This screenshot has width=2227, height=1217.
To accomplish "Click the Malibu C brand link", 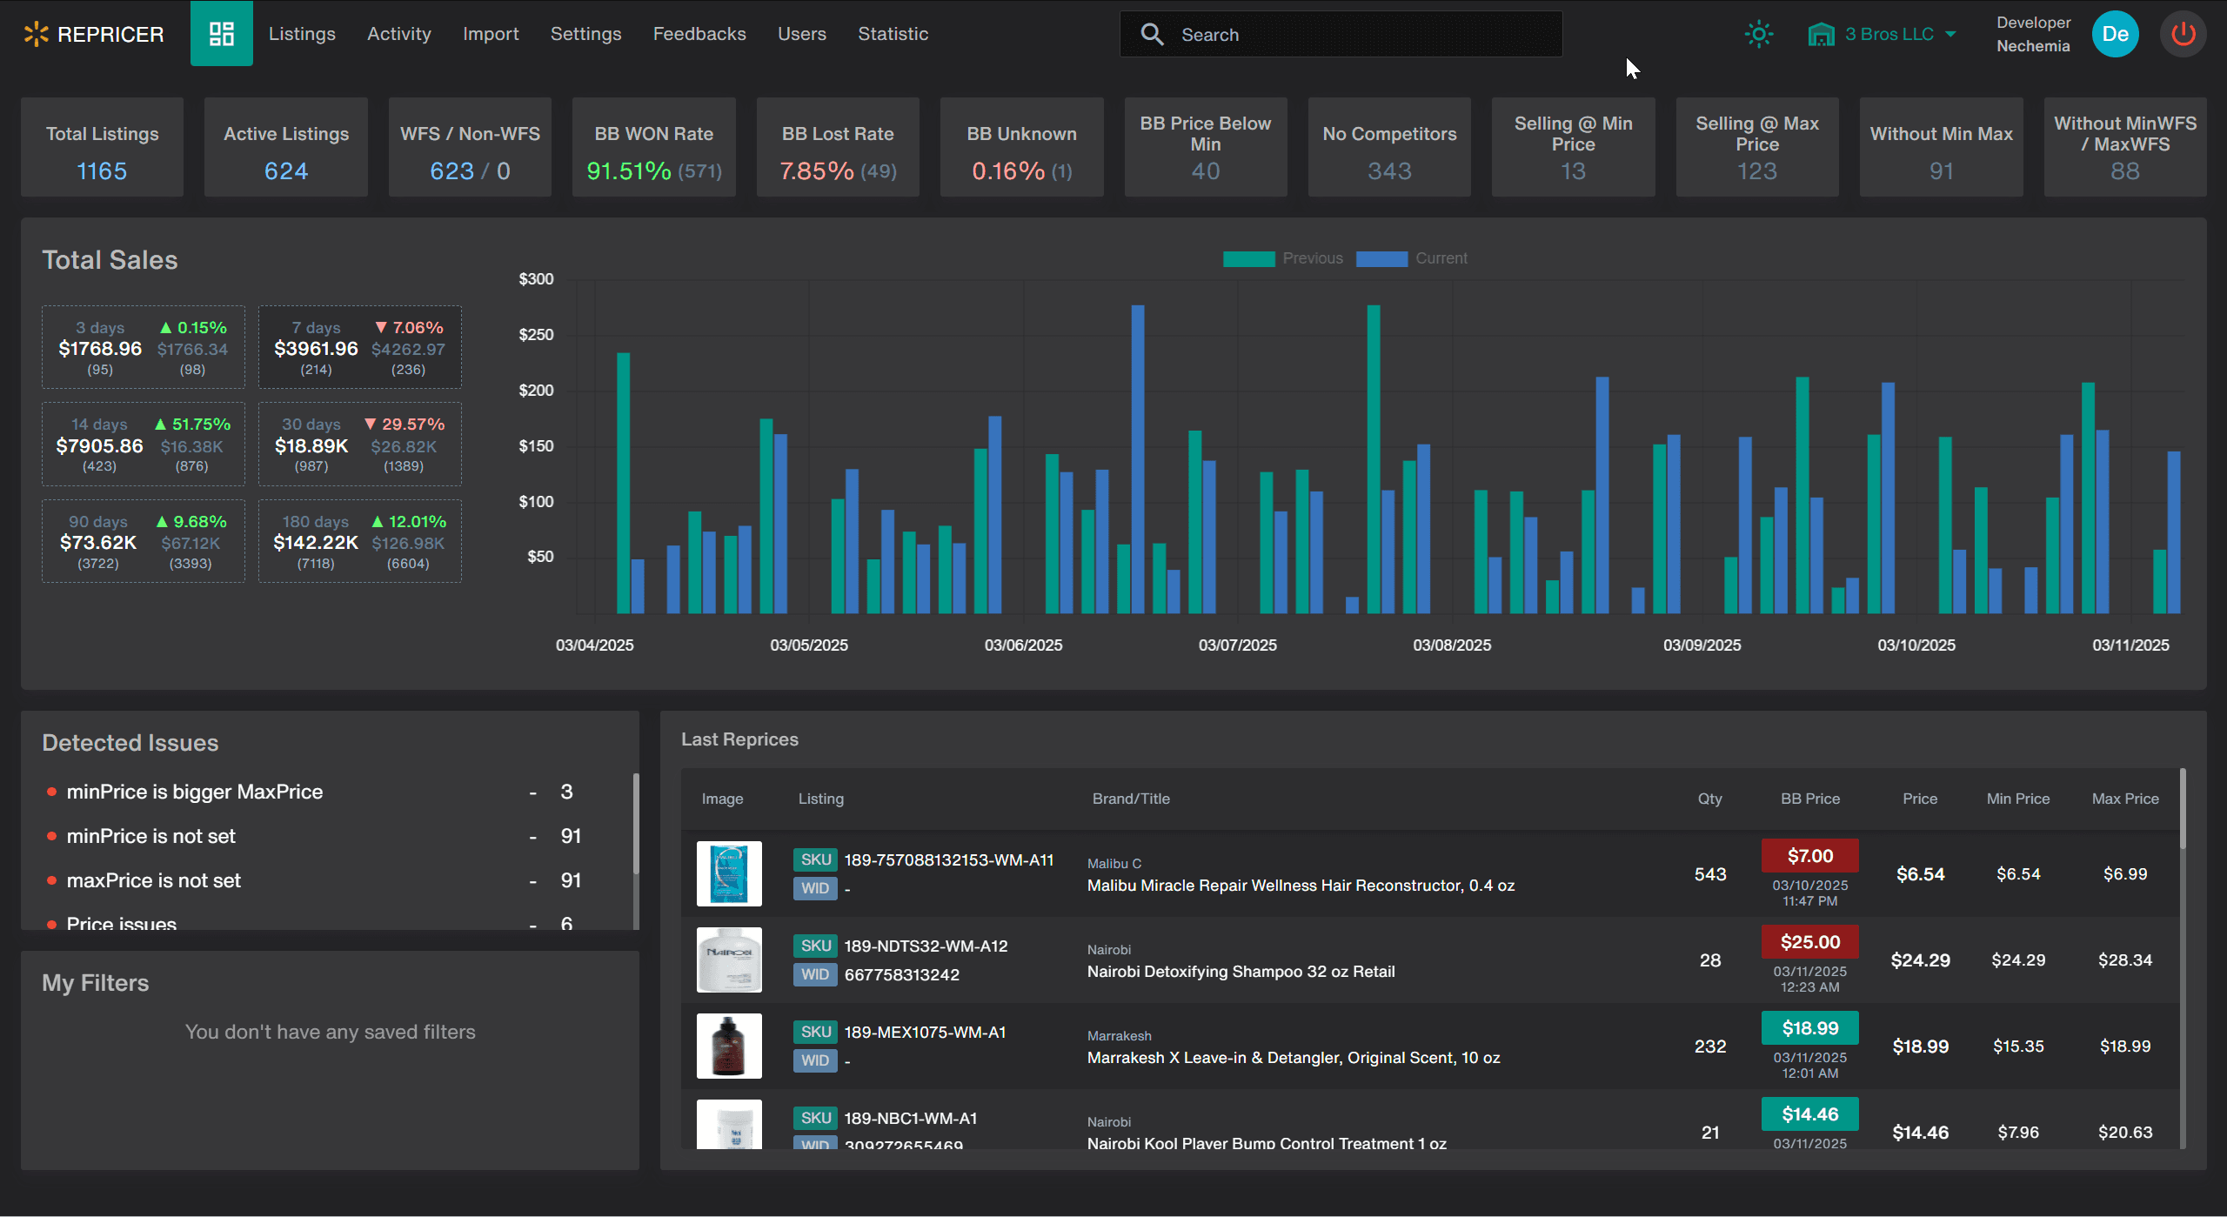I will (x=1113, y=864).
